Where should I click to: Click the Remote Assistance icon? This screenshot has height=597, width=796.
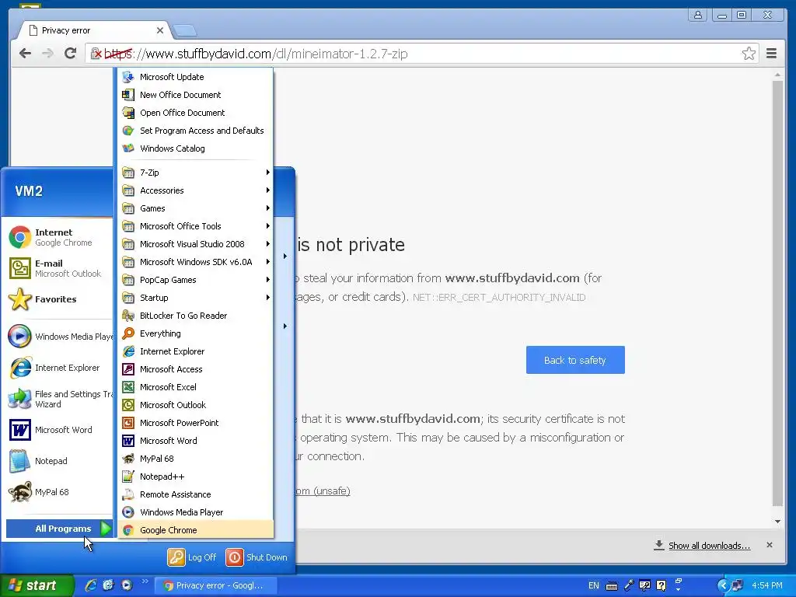click(128, 494)
